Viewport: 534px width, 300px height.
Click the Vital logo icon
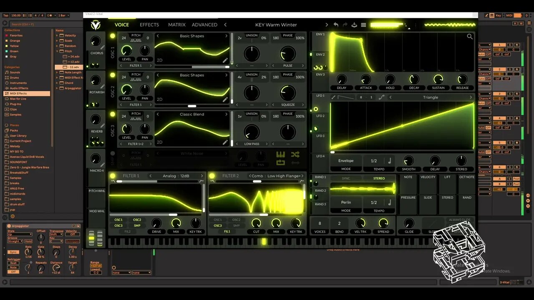click(96, 25)
